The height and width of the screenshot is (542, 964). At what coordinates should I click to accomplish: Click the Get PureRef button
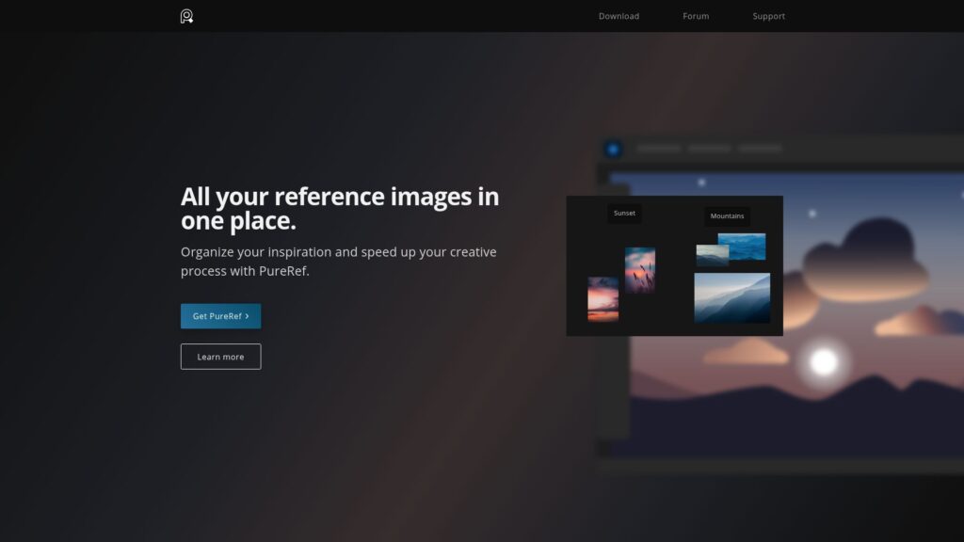220,316
